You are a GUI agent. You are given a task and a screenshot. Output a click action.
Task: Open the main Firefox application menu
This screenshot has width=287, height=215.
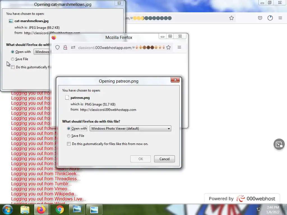point(280,18)
